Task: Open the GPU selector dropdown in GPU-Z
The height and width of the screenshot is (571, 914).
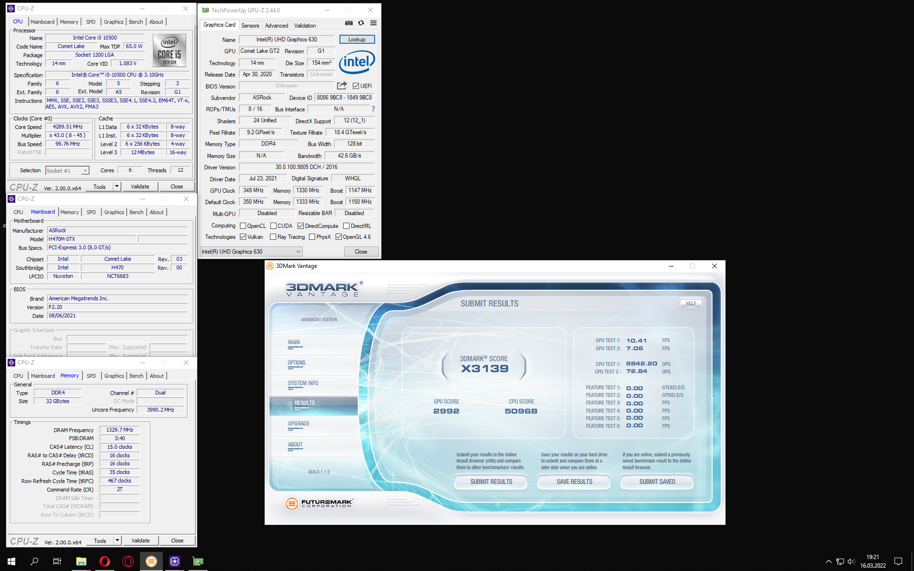Action: click(x=251, y=251)
